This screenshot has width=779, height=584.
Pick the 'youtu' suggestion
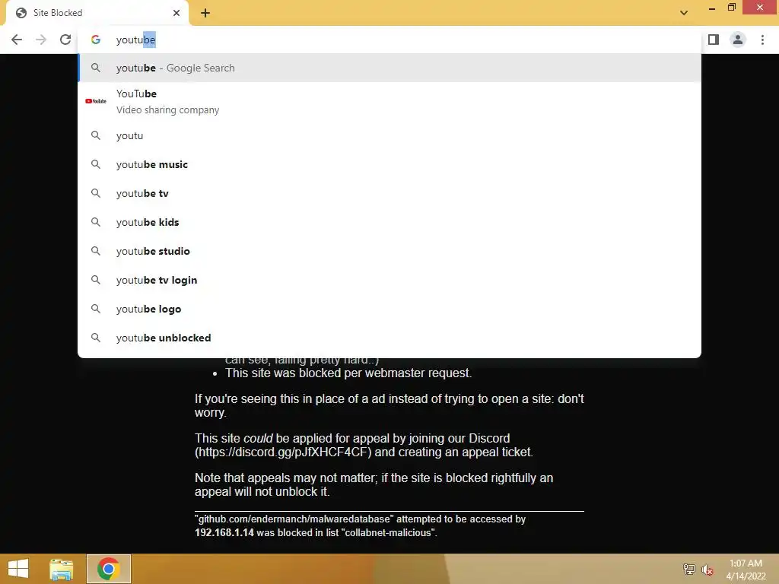(389, 135)
